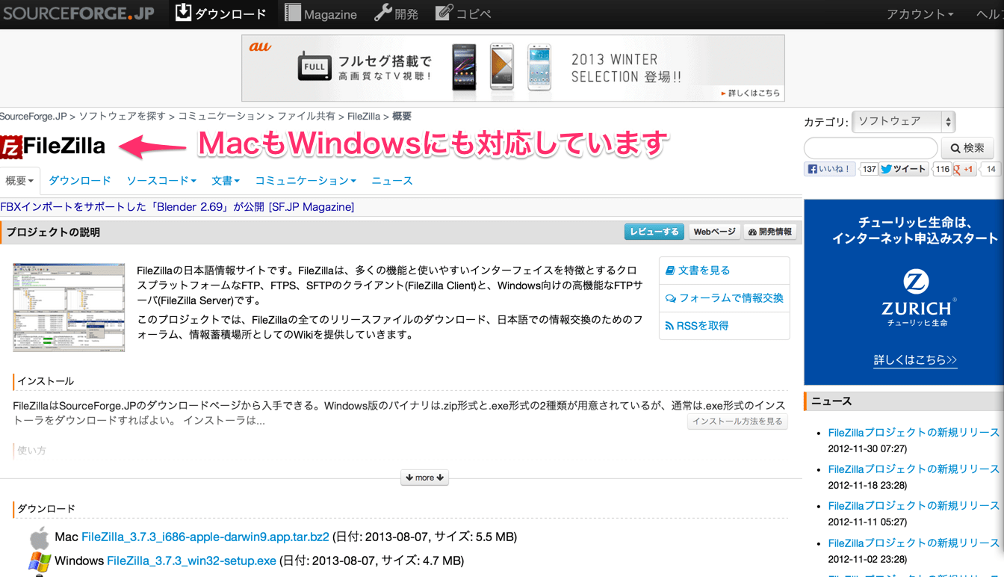Click the 開発情報 button
The image size is (1004, 577).
(770, 232)
